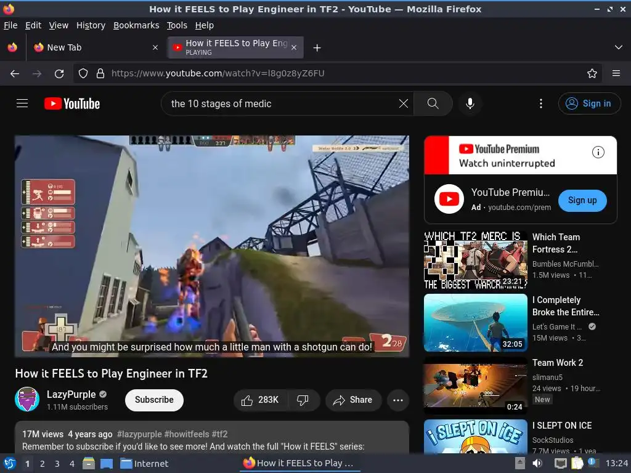Image resolution: width=631 pixels, height=473 pixels.
Task: Close the How it FEELS tab
Action: click(x=294, y=47)
